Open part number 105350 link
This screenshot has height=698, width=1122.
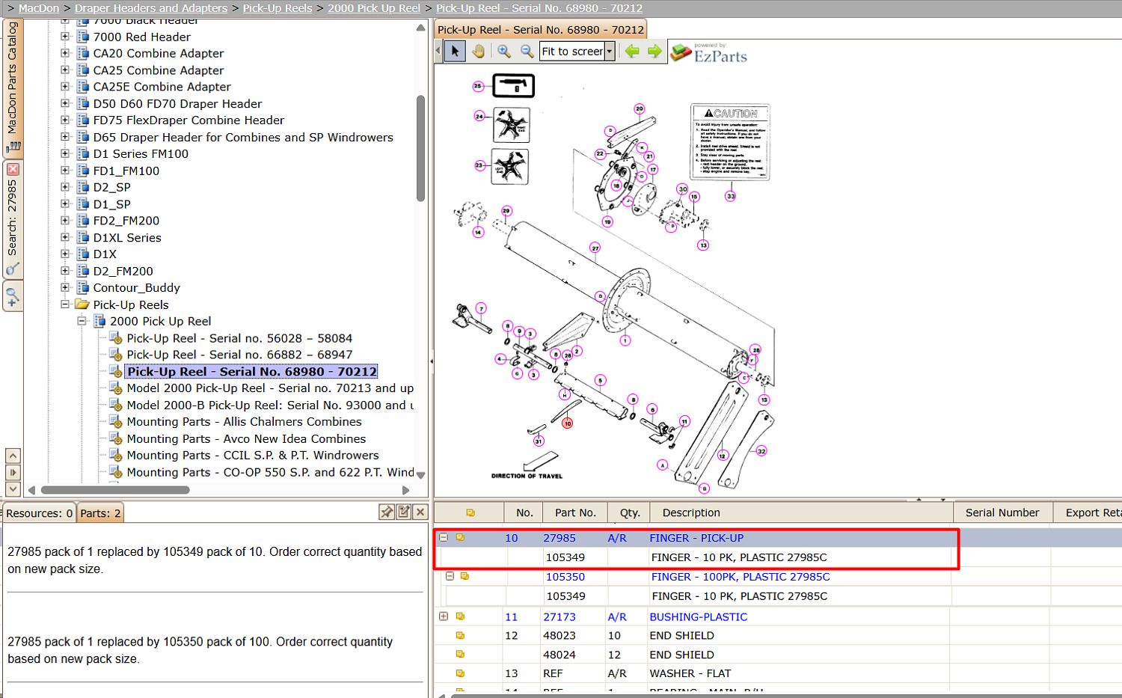pyautogui.click(x=565, y=577)
